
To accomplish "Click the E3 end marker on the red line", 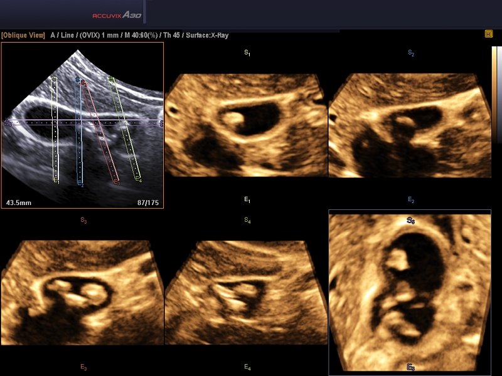I will (117, 182).
